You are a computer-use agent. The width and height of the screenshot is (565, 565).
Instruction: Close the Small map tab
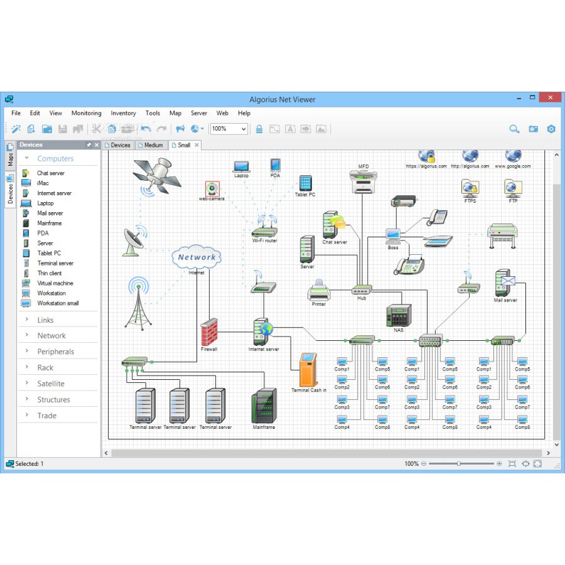196,145
